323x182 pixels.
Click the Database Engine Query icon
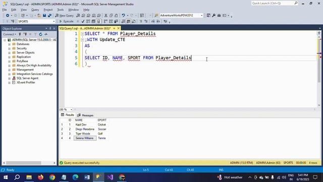[x=78, y=16]
